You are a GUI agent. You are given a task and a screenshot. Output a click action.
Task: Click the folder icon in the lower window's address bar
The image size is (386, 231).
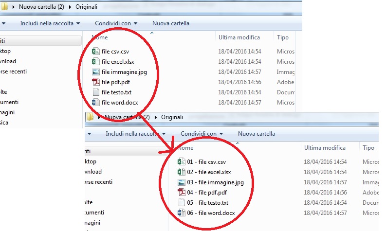[90, 117]
